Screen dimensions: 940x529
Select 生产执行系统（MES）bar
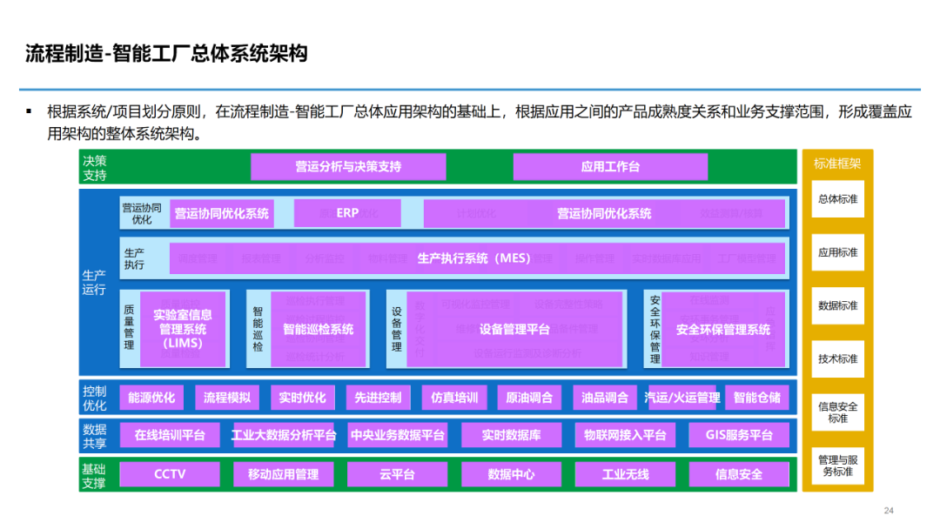click(477, 258)
